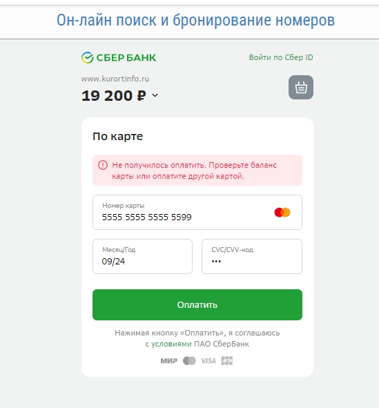The width and height of the screenshot is (379, 408).
Task: Log in via Войти по Сбер ID
Action: pyautogui.click(x=281, y=57)
